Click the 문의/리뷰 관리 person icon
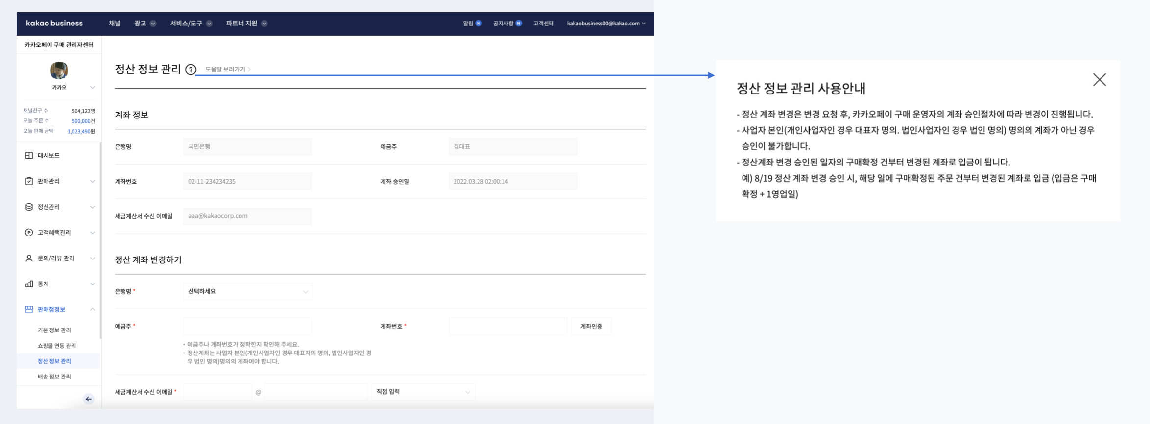The width and height of the screenshot is (1150, 424). (x=29, y=258)
